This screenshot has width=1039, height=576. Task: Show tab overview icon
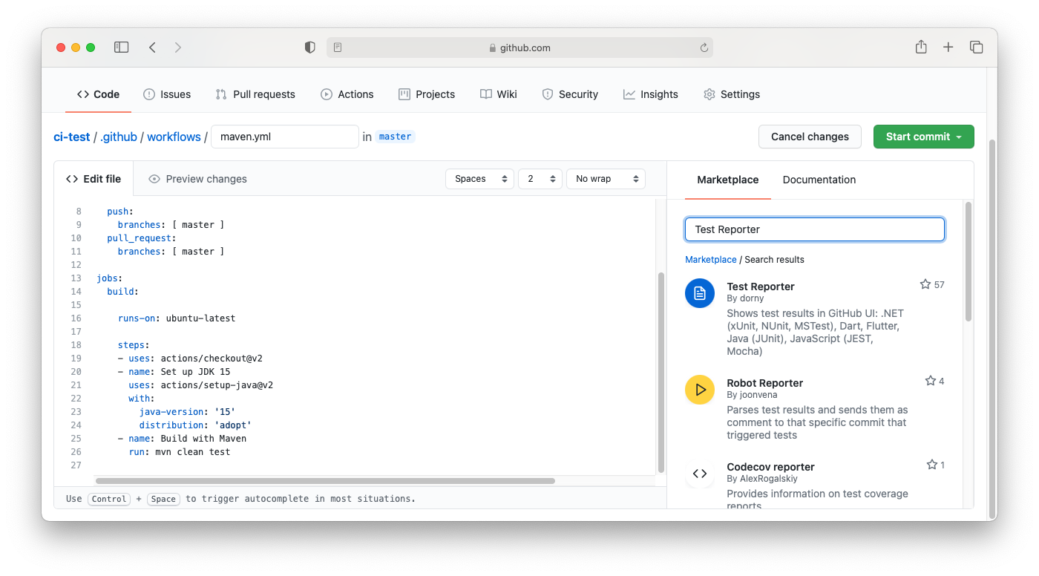coord(977,48)
